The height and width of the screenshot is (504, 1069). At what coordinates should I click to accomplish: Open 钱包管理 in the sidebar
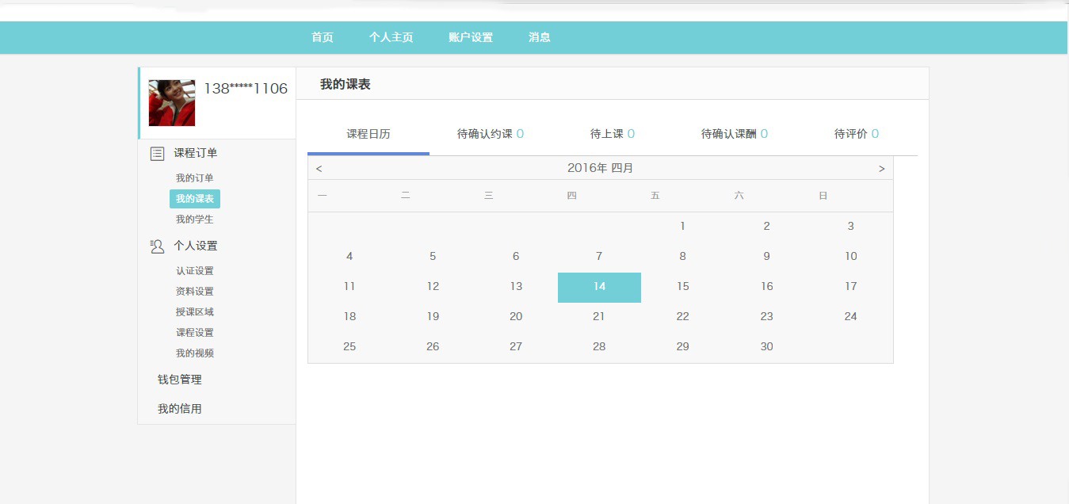tap(179, 380)
